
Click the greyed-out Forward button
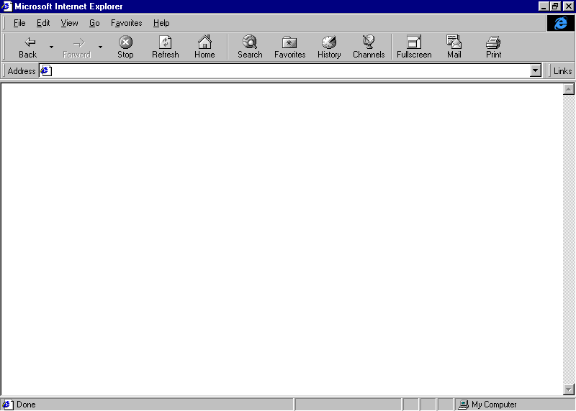(77, 47)
